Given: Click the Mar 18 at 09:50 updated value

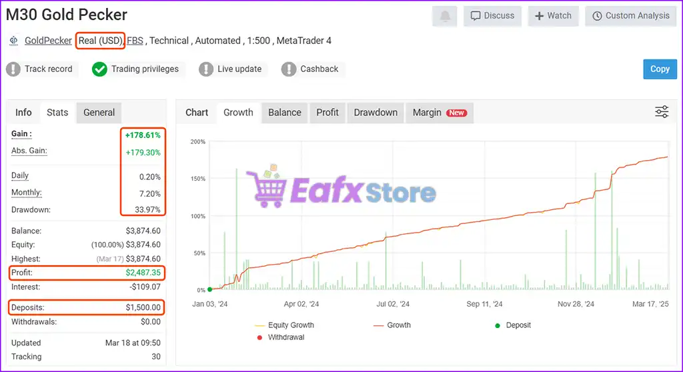Looking at the screenshot, I should pyautogui.click(x=133, y=343).
